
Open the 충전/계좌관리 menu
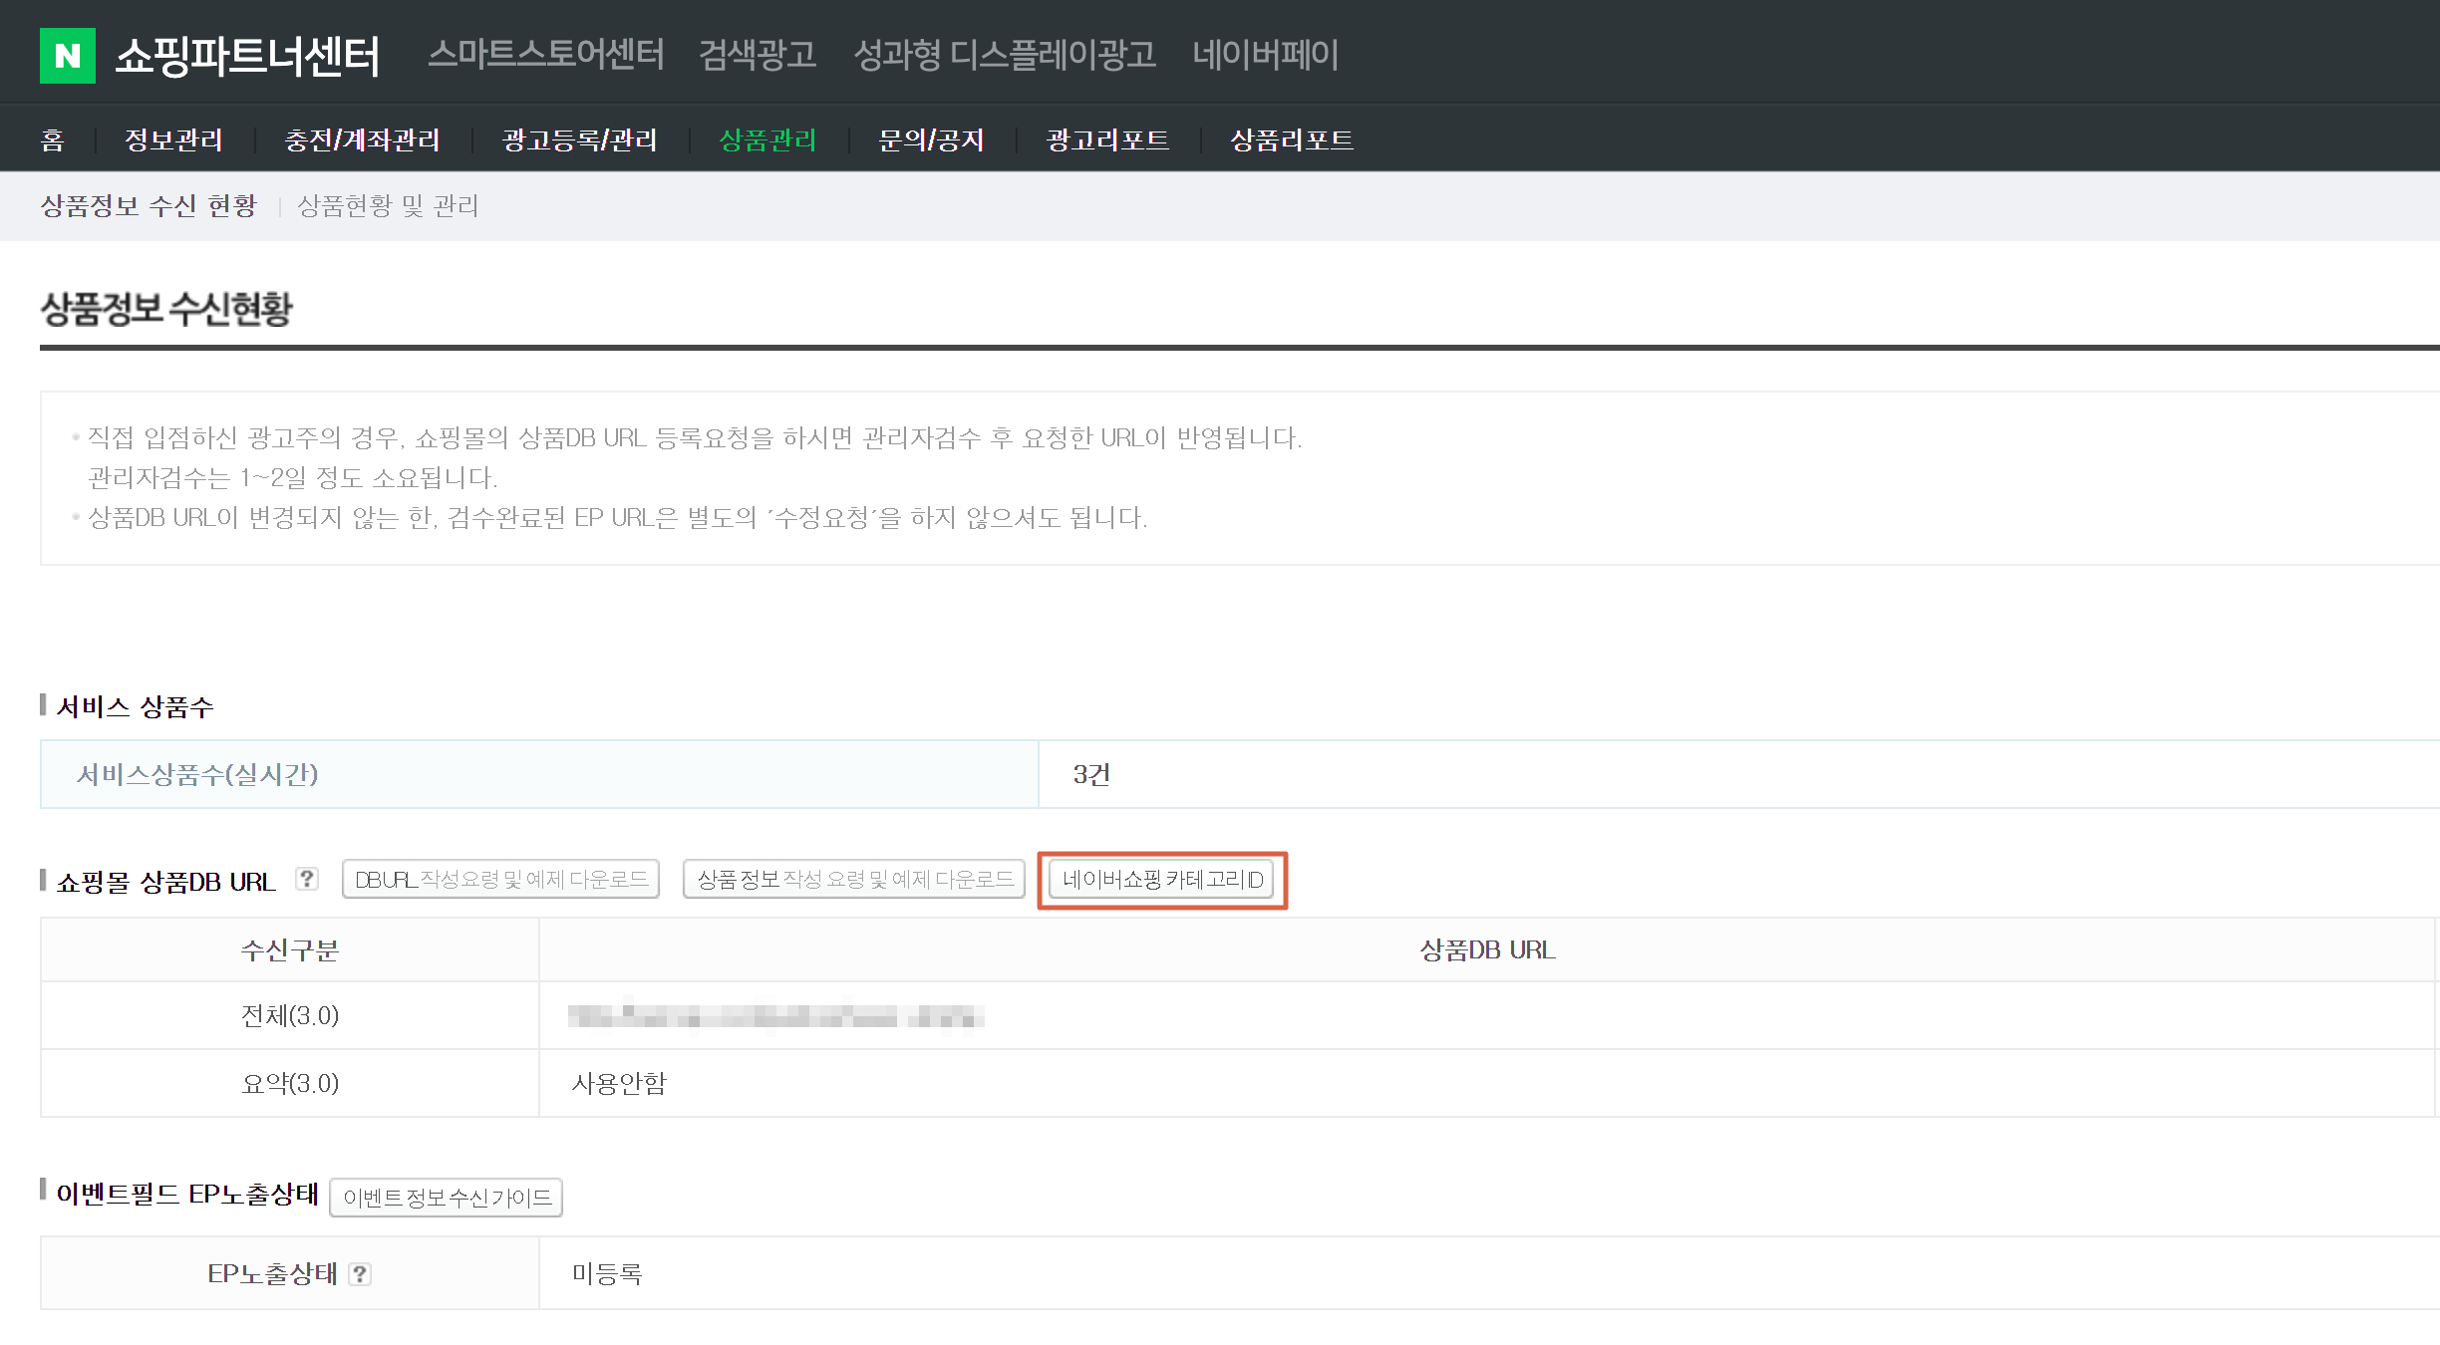[x=362, y=139]
